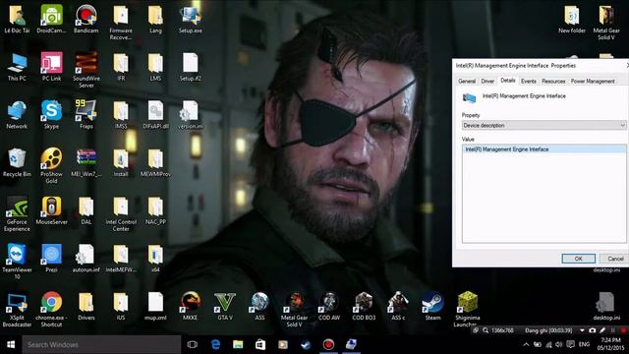The height and width of the screenshot is (354, 629).
Task: Open GeForce Experience shortcut
Action: (x=17, y=213)
